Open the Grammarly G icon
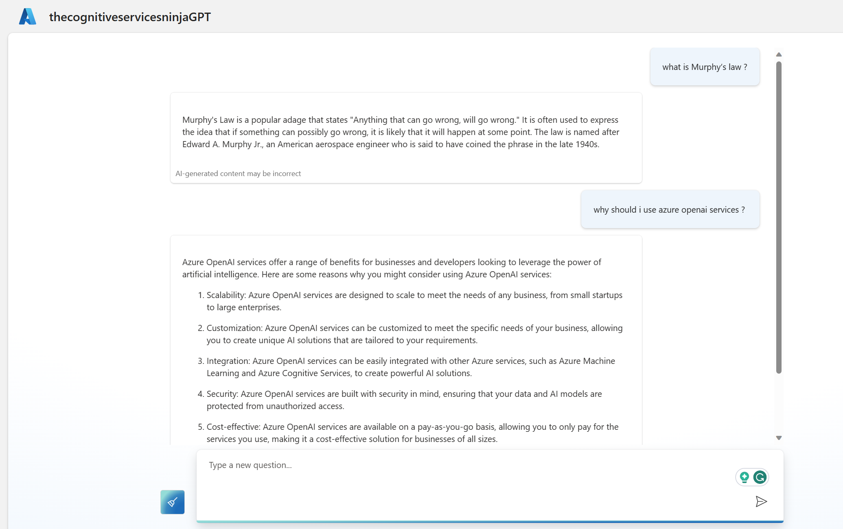This screenshot has height=529, width=843. pos(760,477)
